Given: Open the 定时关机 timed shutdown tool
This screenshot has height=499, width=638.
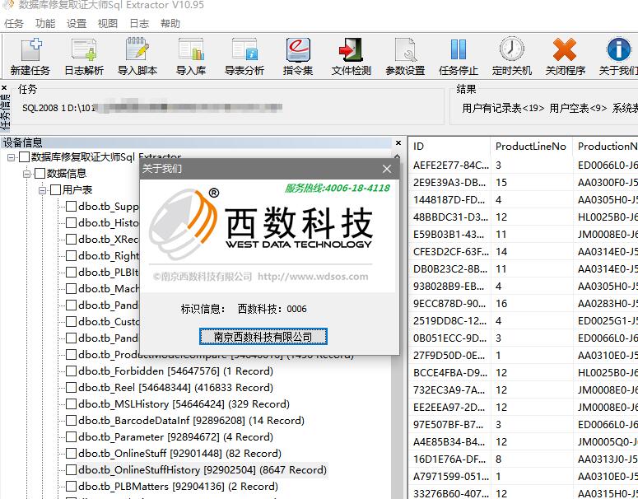Looking at the screenshot, I should click(x=512, y=56).
